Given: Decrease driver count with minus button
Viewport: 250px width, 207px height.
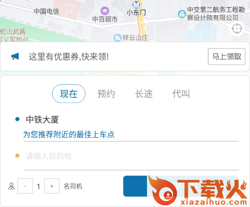Looking at the screenshot, I should (x=25, y=186).
